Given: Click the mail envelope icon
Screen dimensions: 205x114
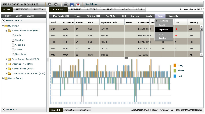Looking at the screenshot, I should pos(78,4).
